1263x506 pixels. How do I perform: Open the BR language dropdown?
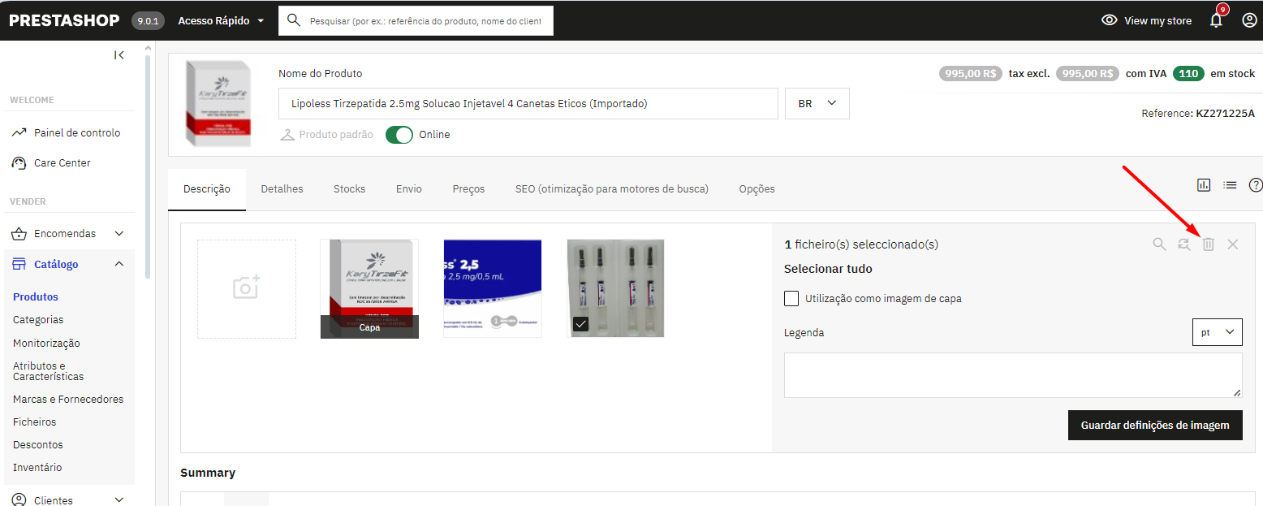pyautogui.click(x=817, y=104)
